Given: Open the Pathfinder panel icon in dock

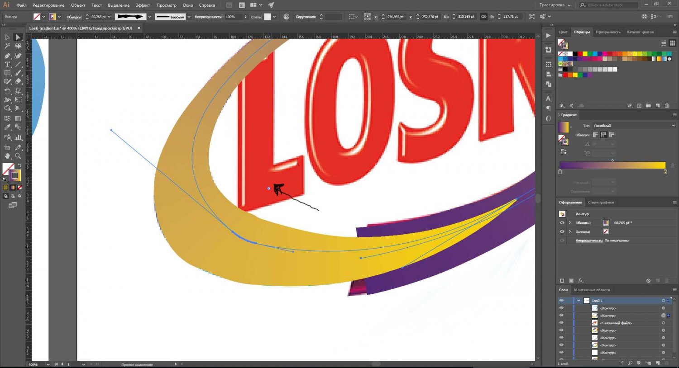Looking at the screenshot, I should [549, 84].
